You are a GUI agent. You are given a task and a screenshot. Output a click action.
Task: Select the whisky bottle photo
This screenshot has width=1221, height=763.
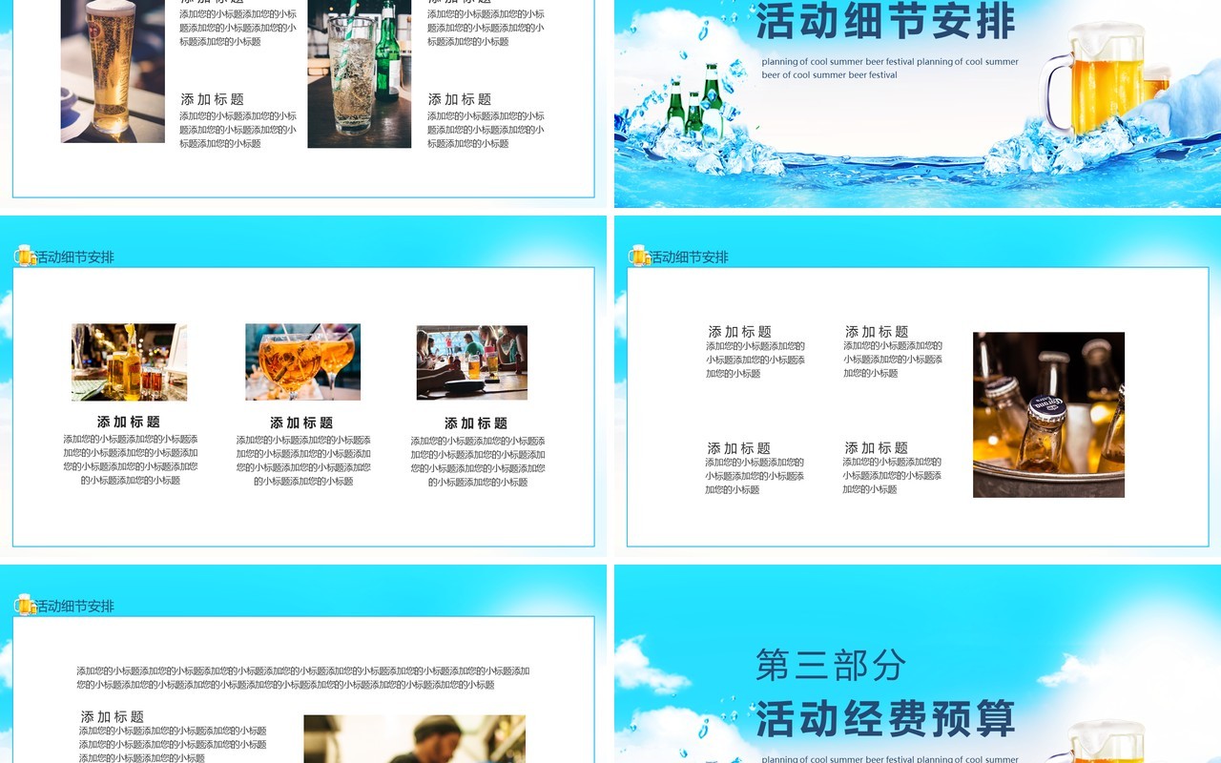pos(130,362)
